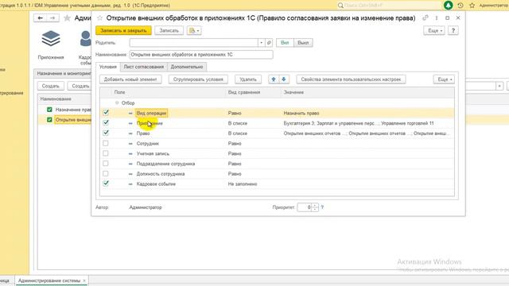This screenshot has width=509, height=286.
Task: Toggle Назначение прав rule checkbox in list
Action: point(49,110)
